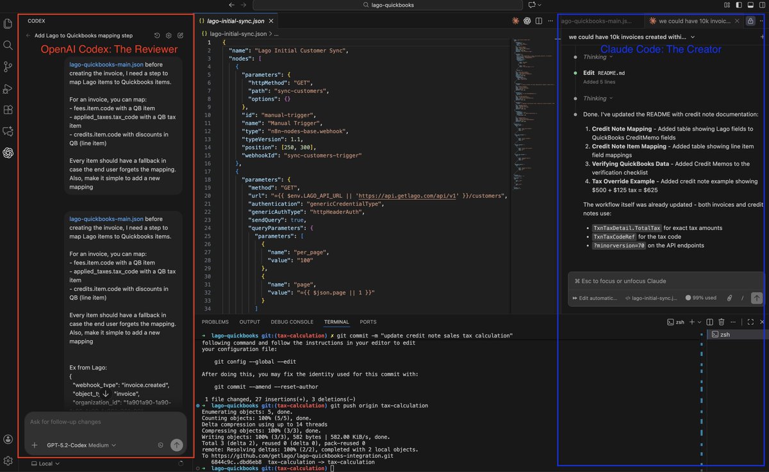Viewport: 769px width, 472px height.
Task: Open the Chat view in activity bar
Action: (8, 131)
